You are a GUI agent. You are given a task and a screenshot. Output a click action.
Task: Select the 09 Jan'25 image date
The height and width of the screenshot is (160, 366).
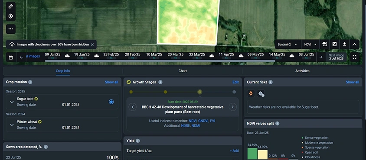[52, 56]
